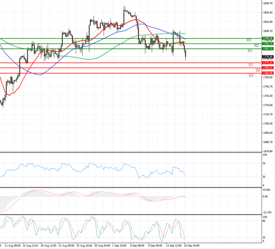Click the R3 resistance label
This screenshot has width=275, height=249.
pyautogui.click(x=249, y=40)
